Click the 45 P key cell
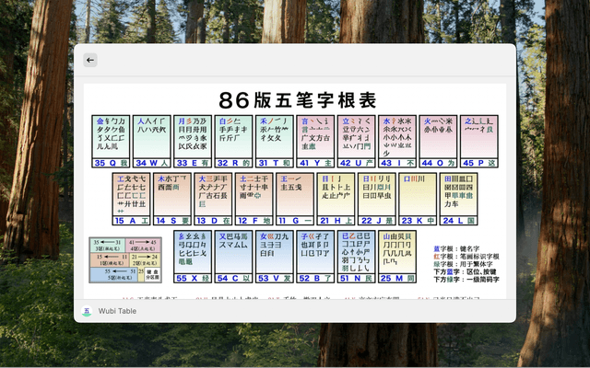 coord(479,141)
